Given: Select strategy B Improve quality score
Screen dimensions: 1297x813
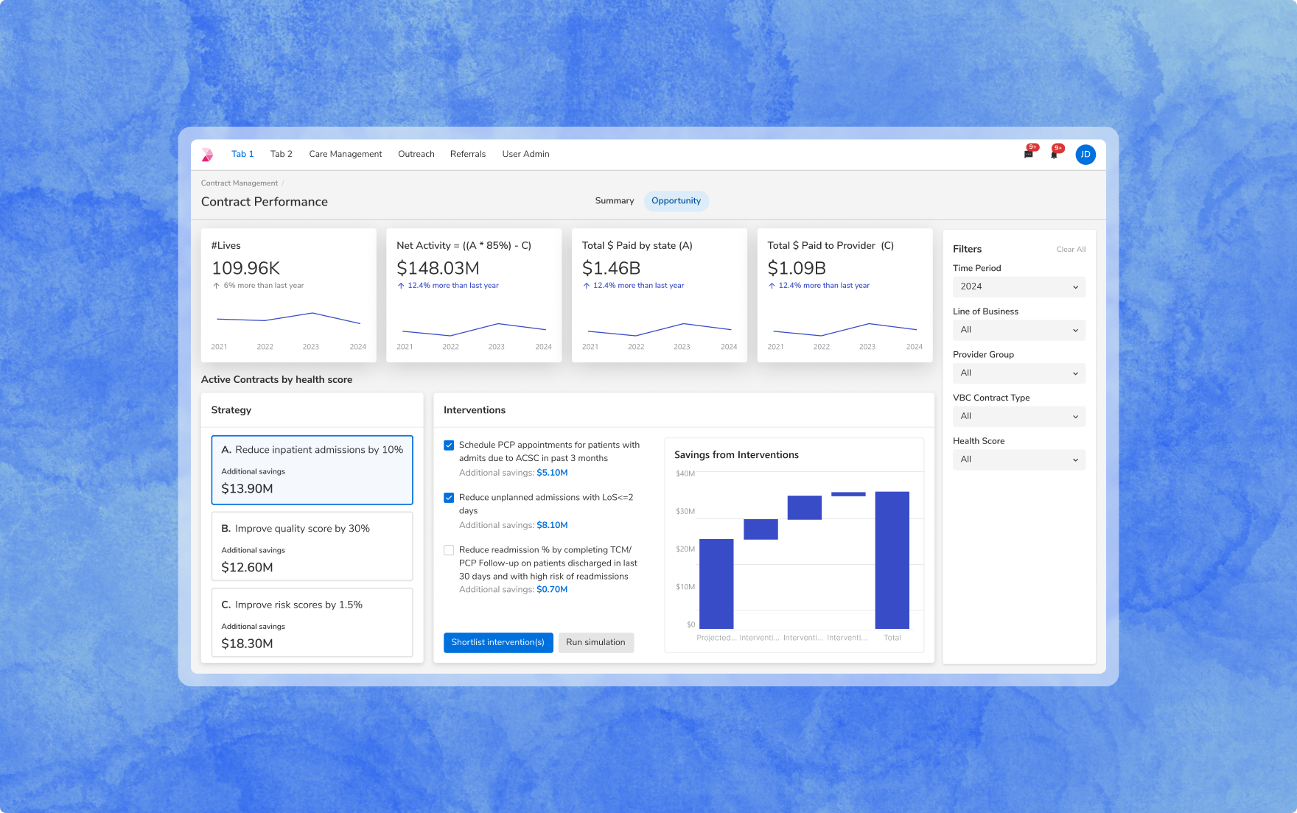Looking at the screenshot, I should pos(312,546).
